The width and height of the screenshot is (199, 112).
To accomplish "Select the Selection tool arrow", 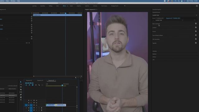I will [x=21, y=82].
